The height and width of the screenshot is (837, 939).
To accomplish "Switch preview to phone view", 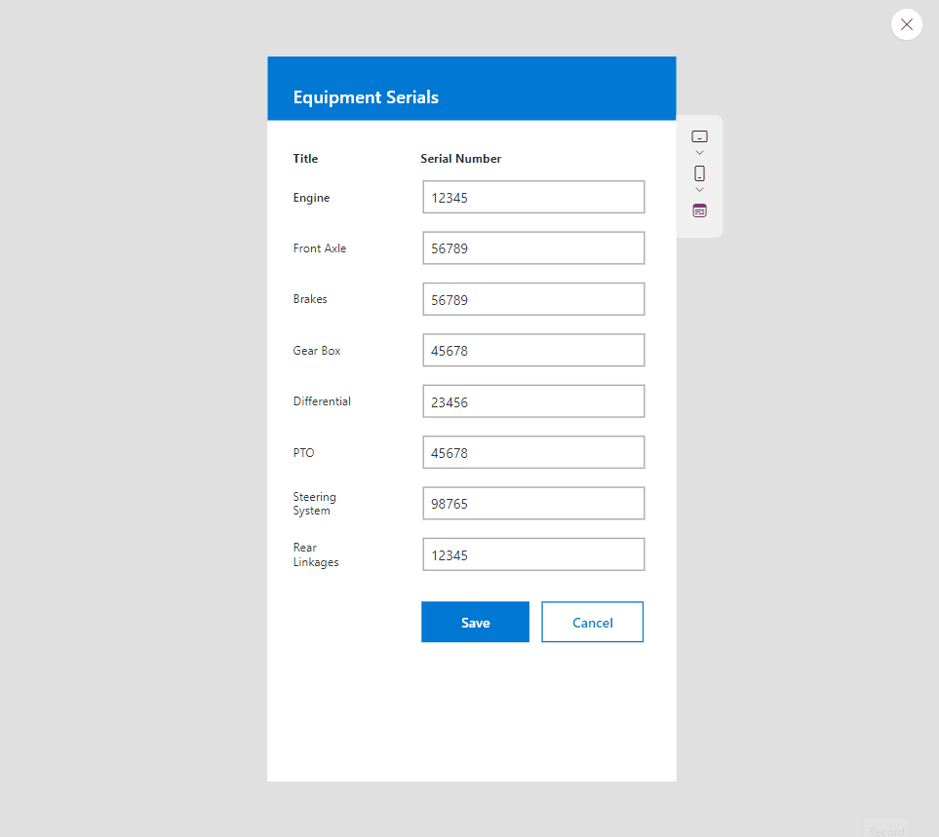I will tap(699, 173).
